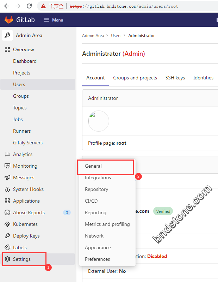Click the Kubernetes label in sidebar
Viewport: 218px width, 282px height.
pos(25,224)
